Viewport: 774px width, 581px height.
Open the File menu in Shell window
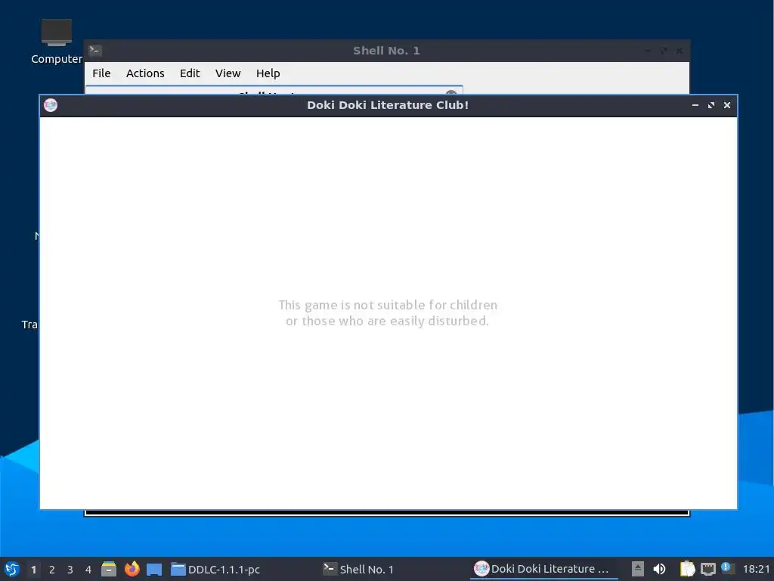click(x=101, y=73)
